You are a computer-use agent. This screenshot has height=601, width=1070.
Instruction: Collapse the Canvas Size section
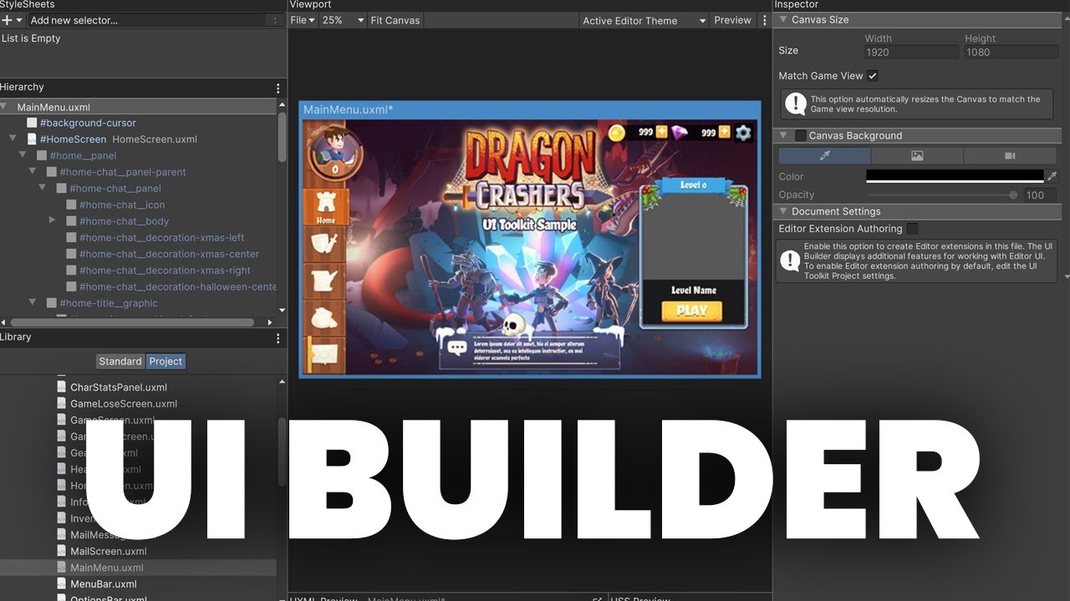(783, 19)
